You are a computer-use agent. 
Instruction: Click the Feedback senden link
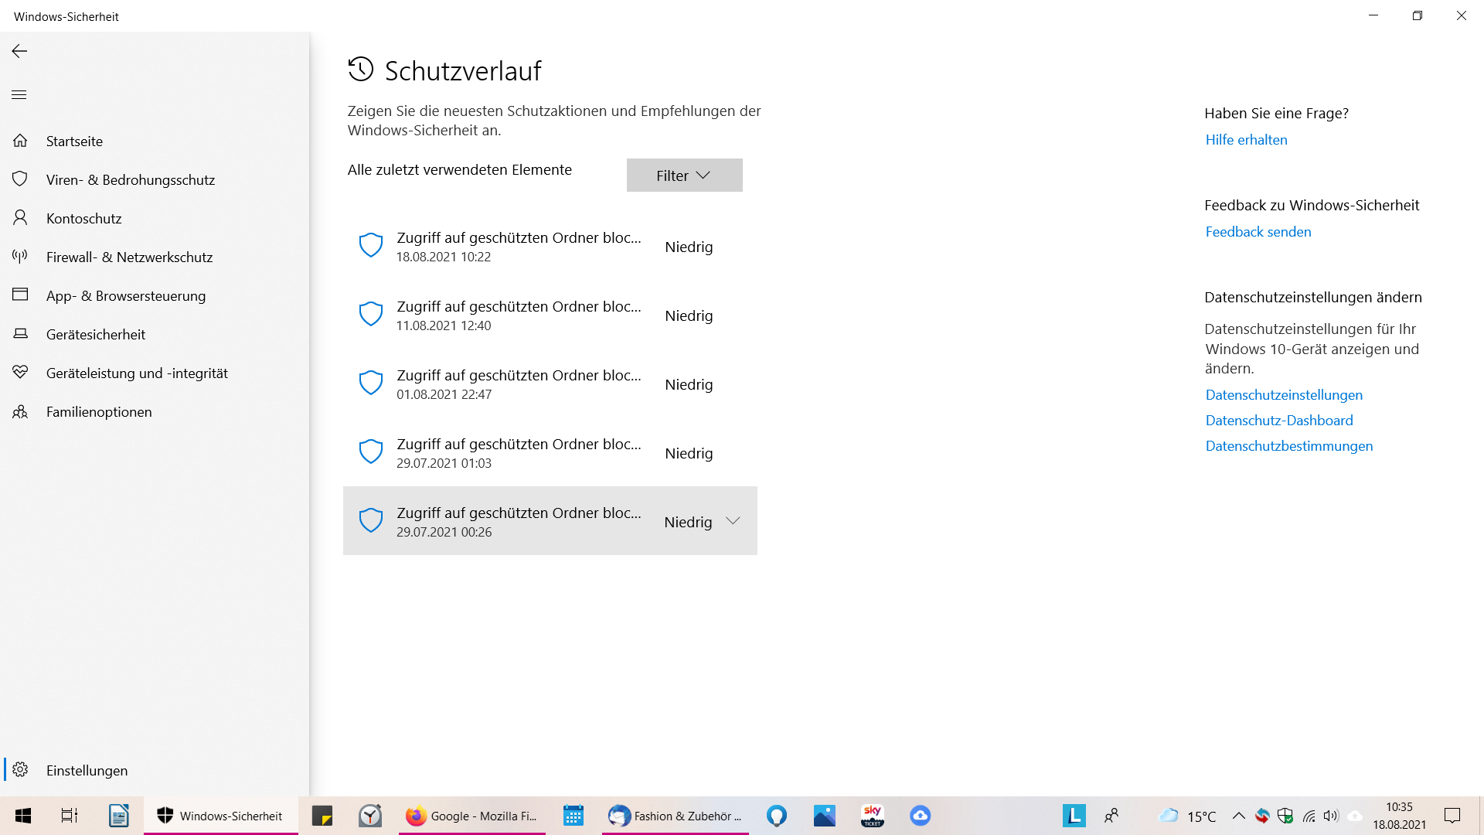(1258, 232)
